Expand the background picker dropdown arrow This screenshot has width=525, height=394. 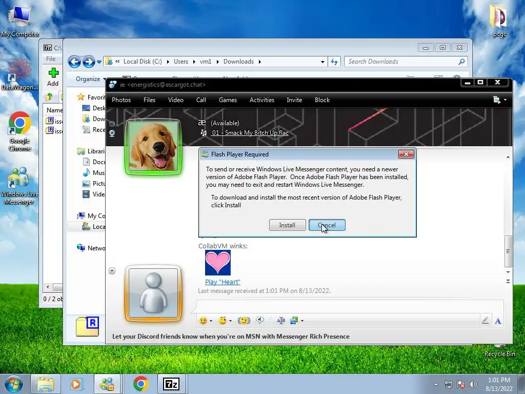(302, 321)
